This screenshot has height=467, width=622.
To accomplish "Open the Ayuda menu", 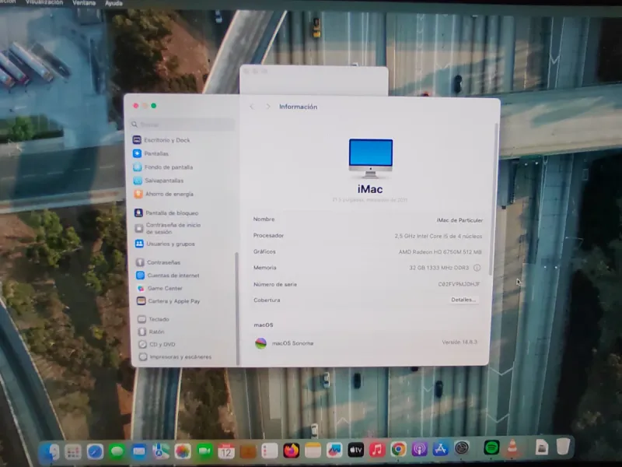I will click(114, 3).
